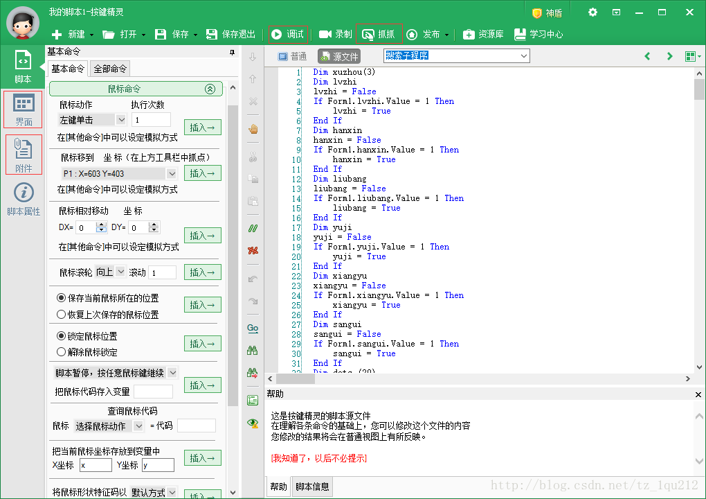The width and height of the screenshot is (706, 499).
Task: Click the binoculars find icon
Action: tap(253, 351)
